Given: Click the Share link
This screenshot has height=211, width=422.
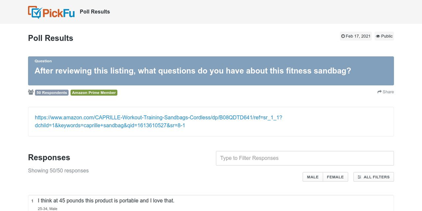Looking at the screenshot, I should tap(386, 92).
